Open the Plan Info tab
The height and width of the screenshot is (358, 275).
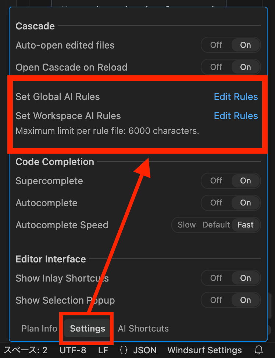pos(39,329)
